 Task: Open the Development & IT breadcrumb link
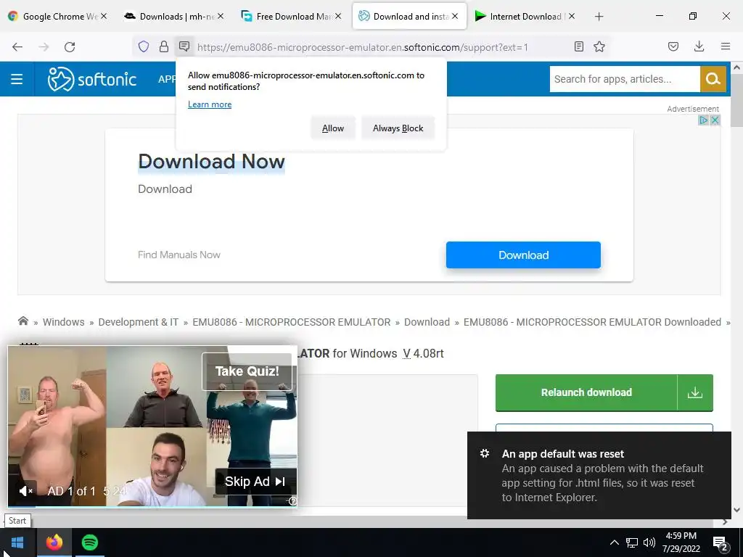(x=139, y=322)
